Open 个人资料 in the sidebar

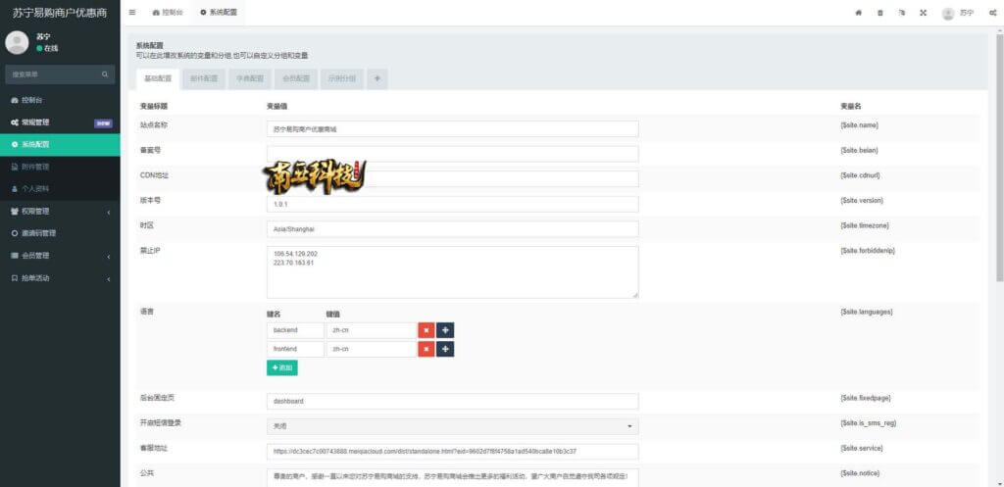(x=60, y=189)
